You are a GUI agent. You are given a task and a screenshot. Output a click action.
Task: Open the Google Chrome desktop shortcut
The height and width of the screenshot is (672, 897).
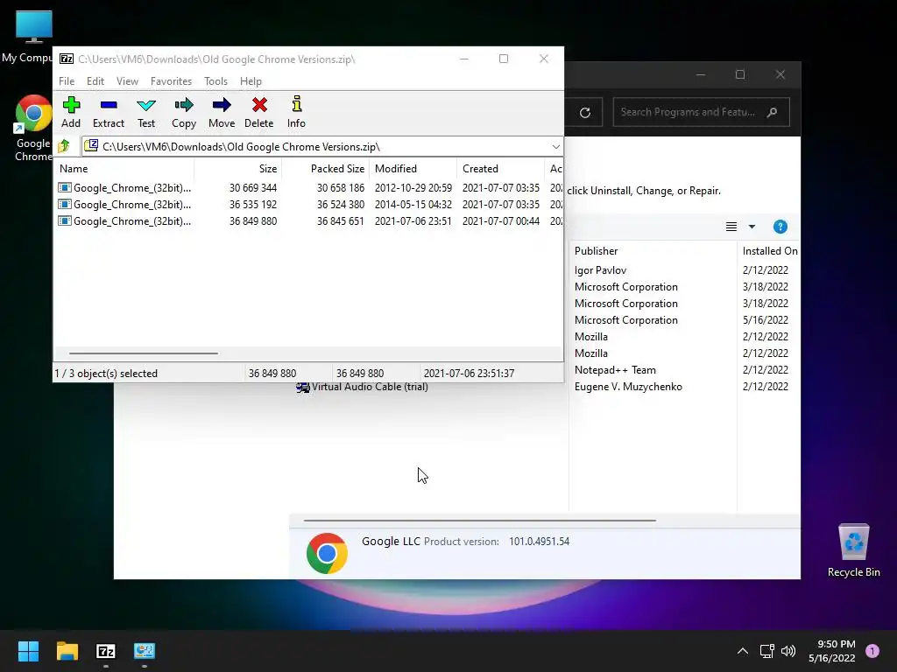pyautogui.click(x=32, y=128)
